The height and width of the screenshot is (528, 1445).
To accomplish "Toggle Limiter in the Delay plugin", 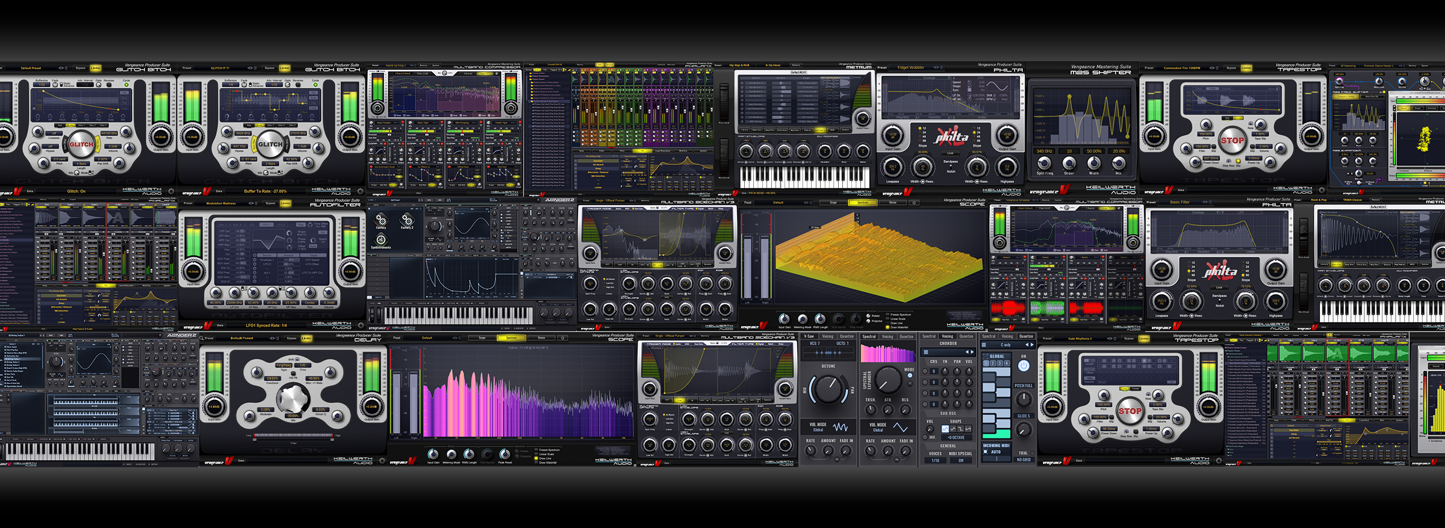I will [x=306, y=338].
